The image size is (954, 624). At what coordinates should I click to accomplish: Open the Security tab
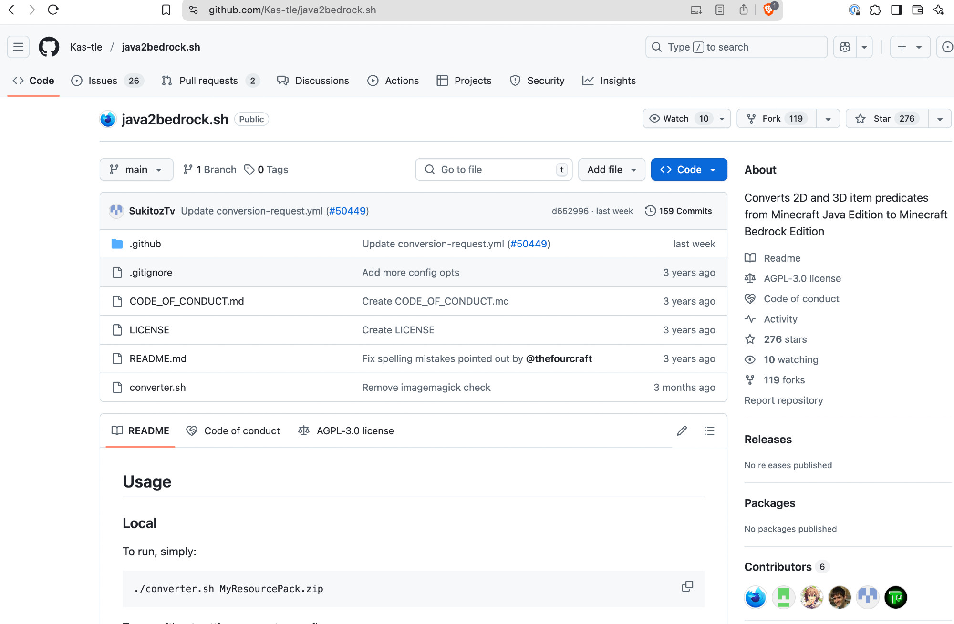pos(537,81)
